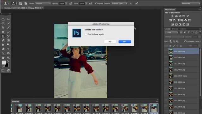This screenshot has height=114, width=202.
Task: Select the Type tool
Action: (x=8, y=49)
